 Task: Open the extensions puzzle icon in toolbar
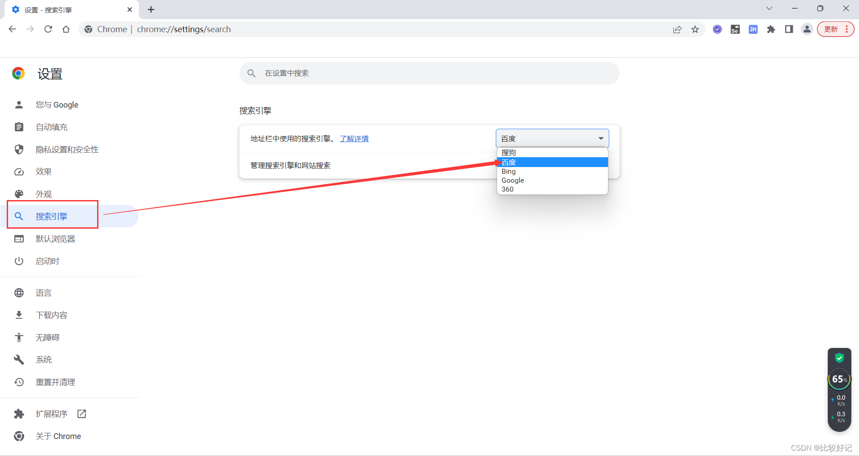[x=771, y=29]
